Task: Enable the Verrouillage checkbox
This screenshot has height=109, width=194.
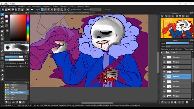Action: tap(185, 49)
